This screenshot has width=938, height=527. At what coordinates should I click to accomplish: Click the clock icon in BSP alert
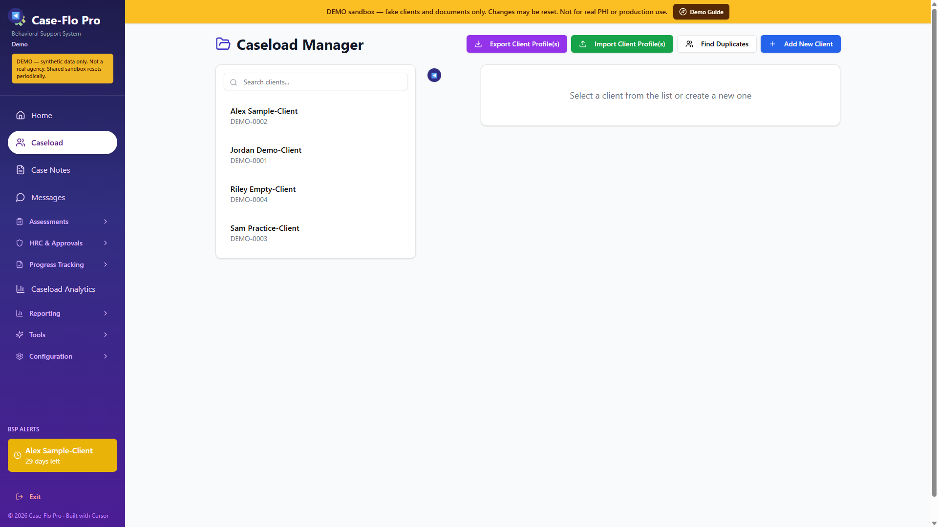pos(18,455)
